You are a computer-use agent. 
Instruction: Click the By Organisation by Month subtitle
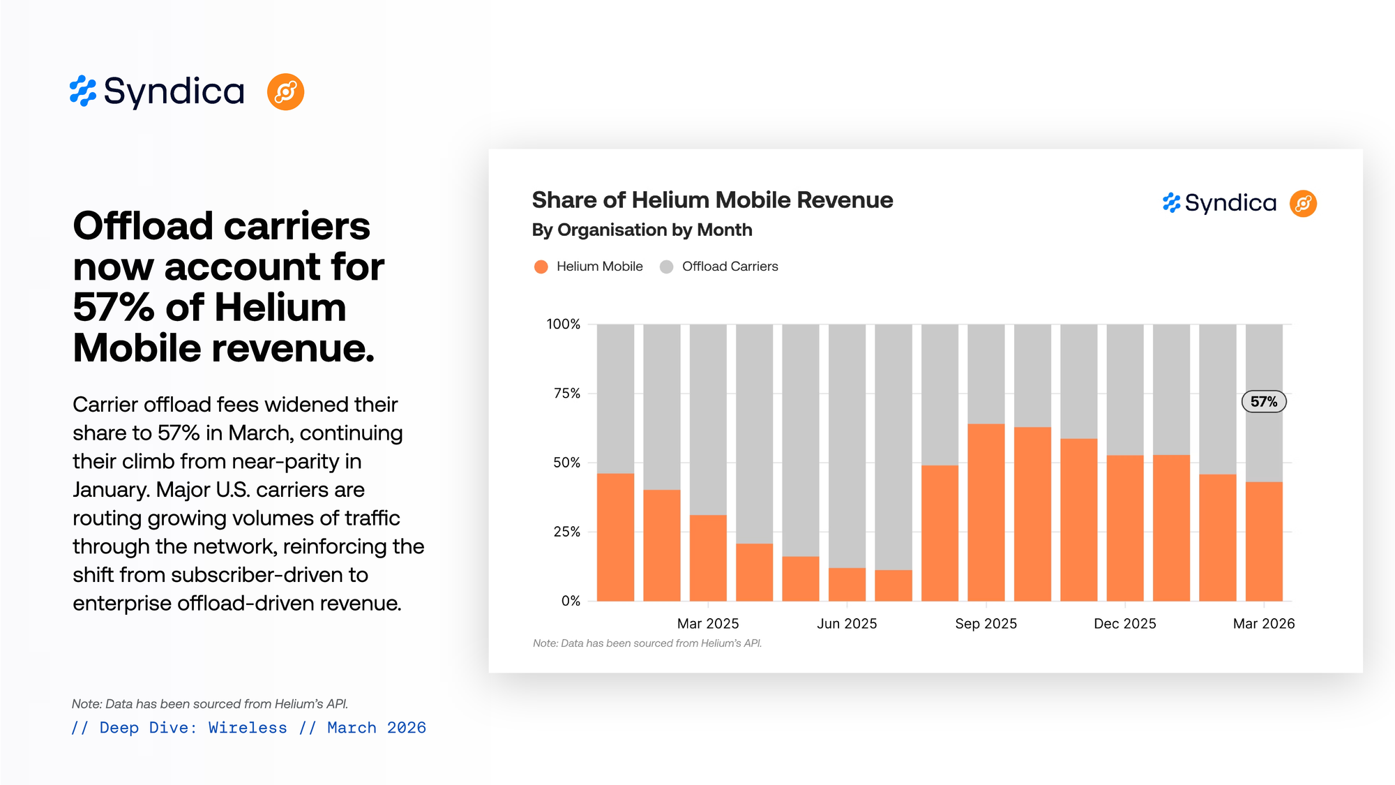[x=642, y=230]
